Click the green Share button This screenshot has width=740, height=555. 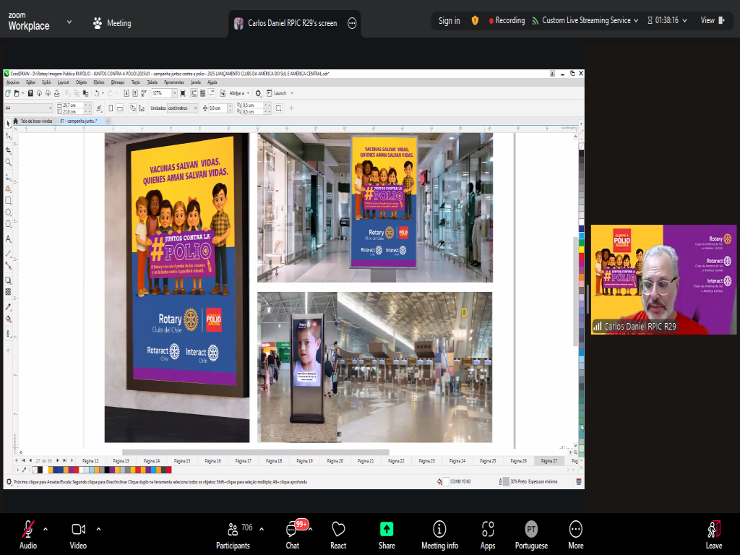pos(387,530)
